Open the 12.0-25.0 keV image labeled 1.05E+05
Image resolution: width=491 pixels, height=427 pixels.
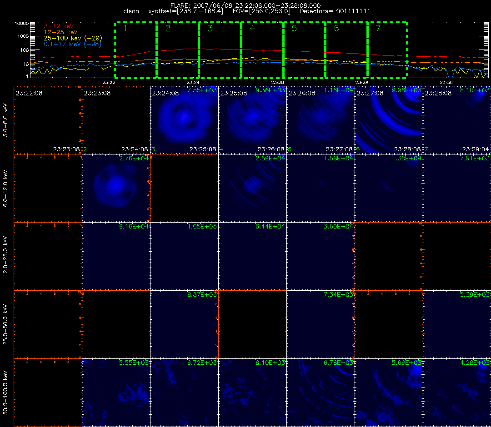click(x=184, y=257)
